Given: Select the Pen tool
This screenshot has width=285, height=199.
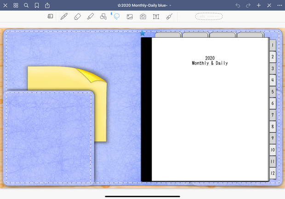Looking at the screenshot, I should pos(64,17).
